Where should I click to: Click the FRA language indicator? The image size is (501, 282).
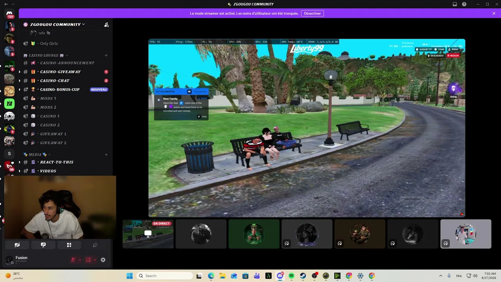[x=459, y=276]
